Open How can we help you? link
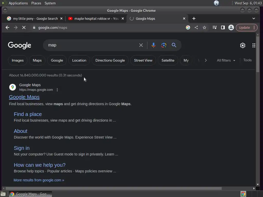This screenshot has width=263, height=197. click(40, 165)
